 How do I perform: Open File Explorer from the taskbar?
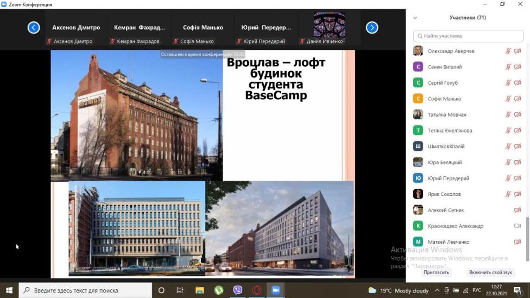(200, 290)
